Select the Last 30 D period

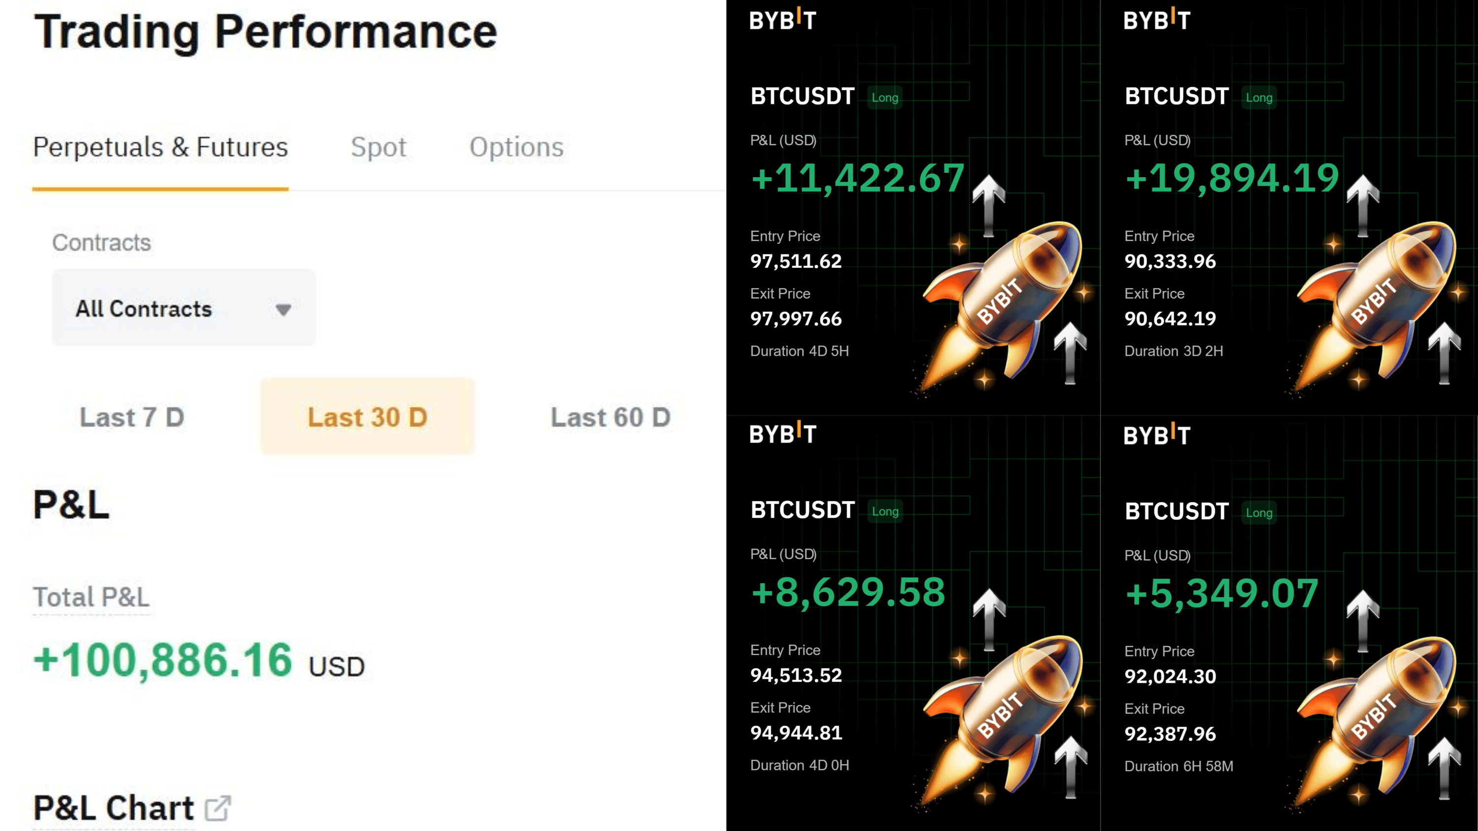(368, 417)
